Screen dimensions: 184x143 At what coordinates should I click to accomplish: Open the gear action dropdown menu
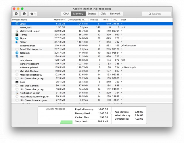click(33, 14)
